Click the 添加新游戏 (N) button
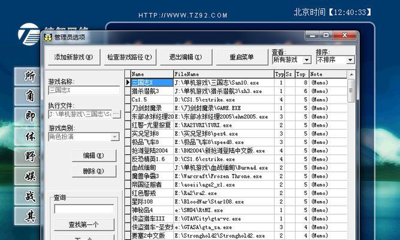 point(74,57)
